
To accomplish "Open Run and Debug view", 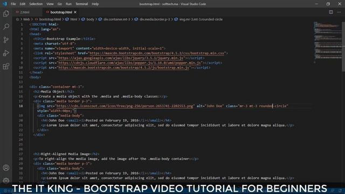I will (x=6, y=53).
